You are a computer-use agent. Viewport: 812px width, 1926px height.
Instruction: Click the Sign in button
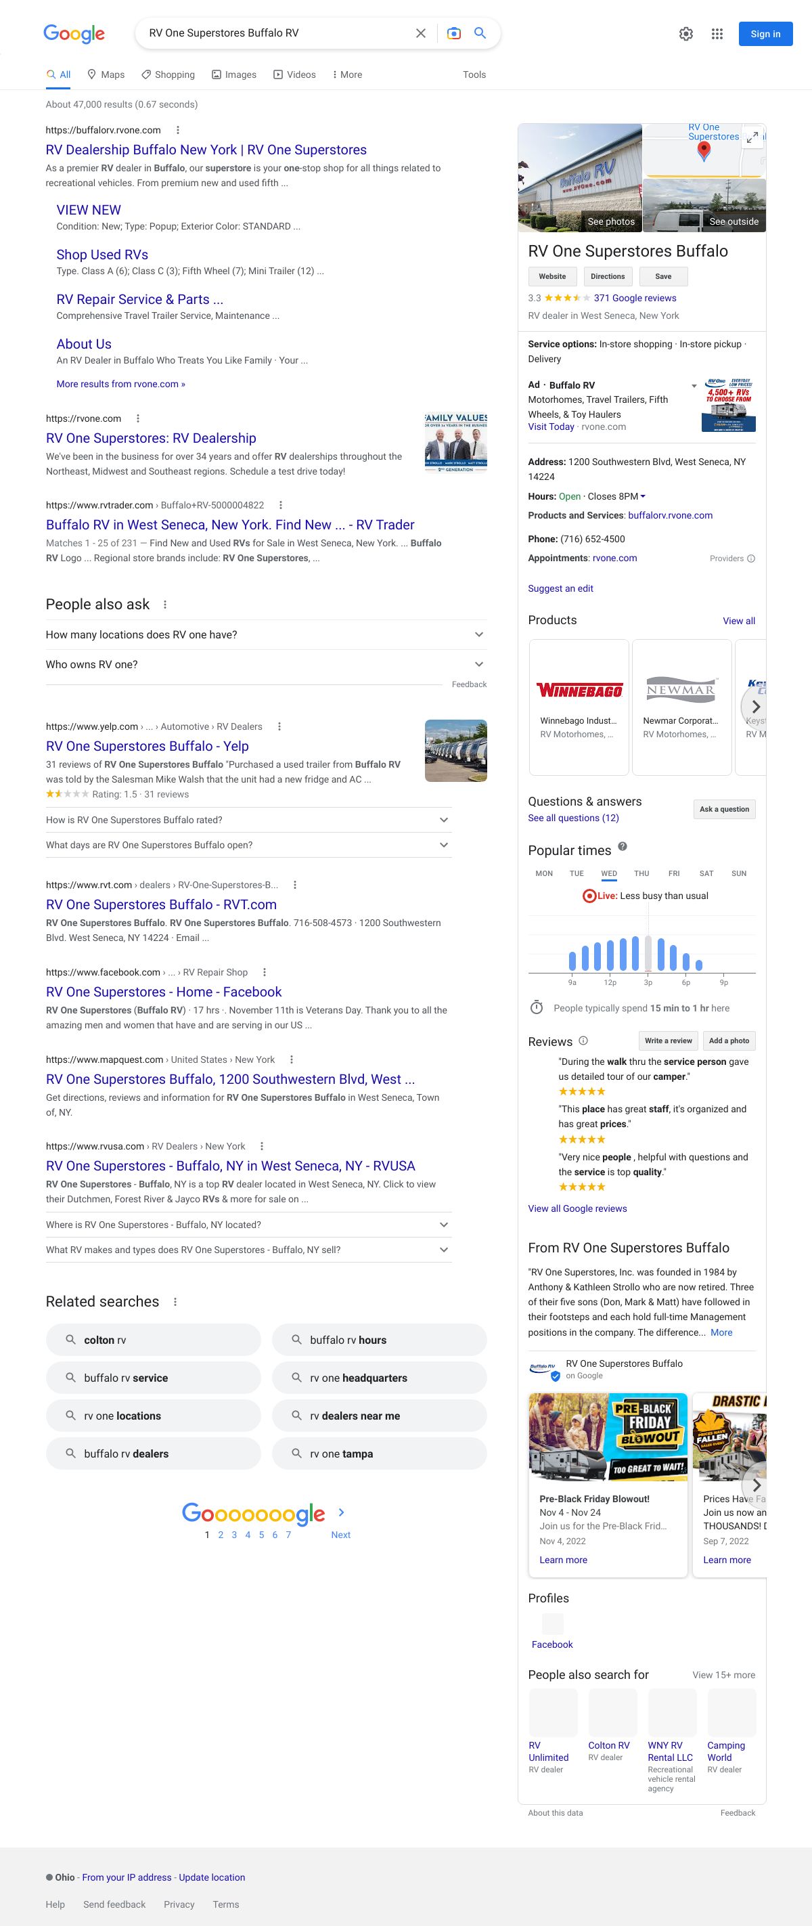tap(765, 34)
